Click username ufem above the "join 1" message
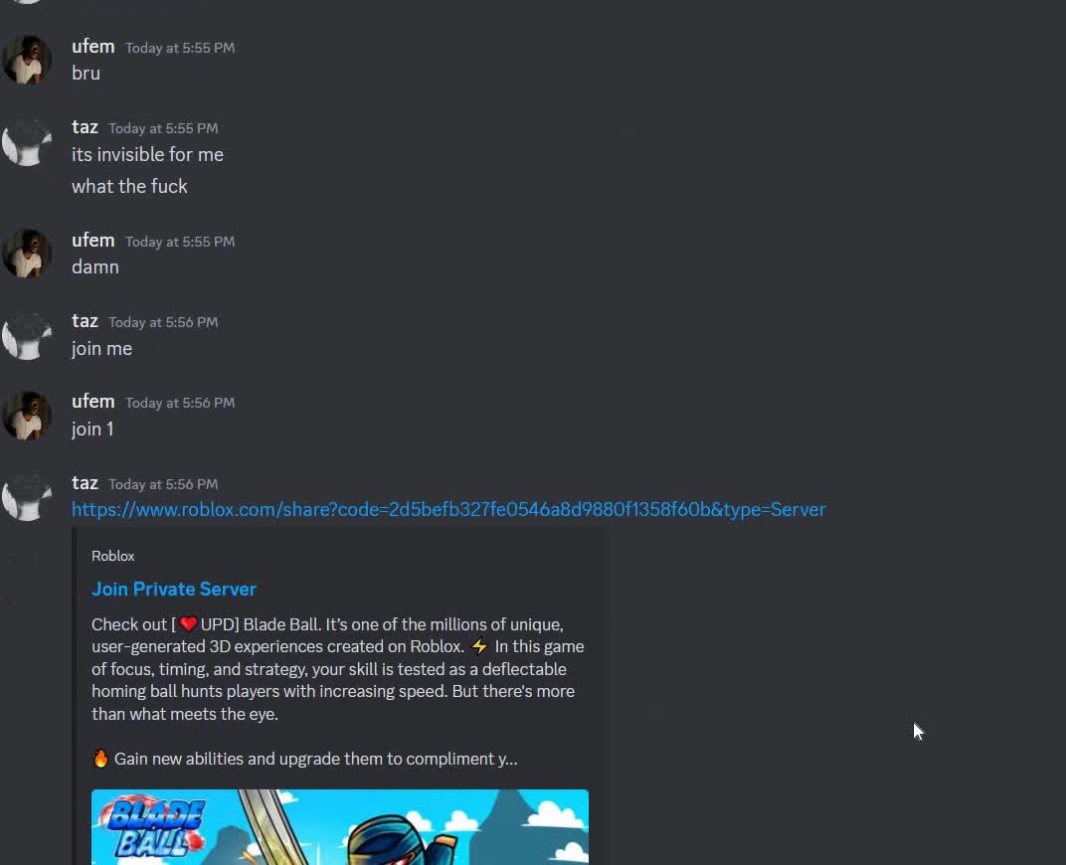 93,402
